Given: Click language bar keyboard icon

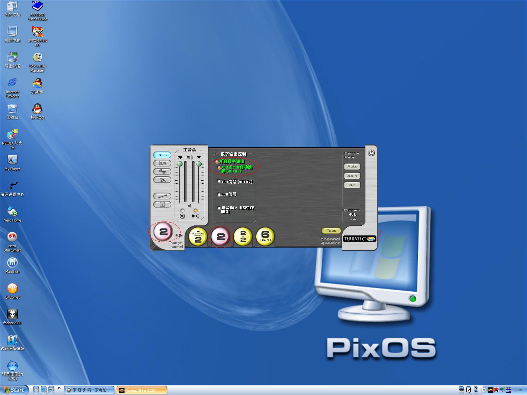Looking at the screenshot, I should click(461, 390).
